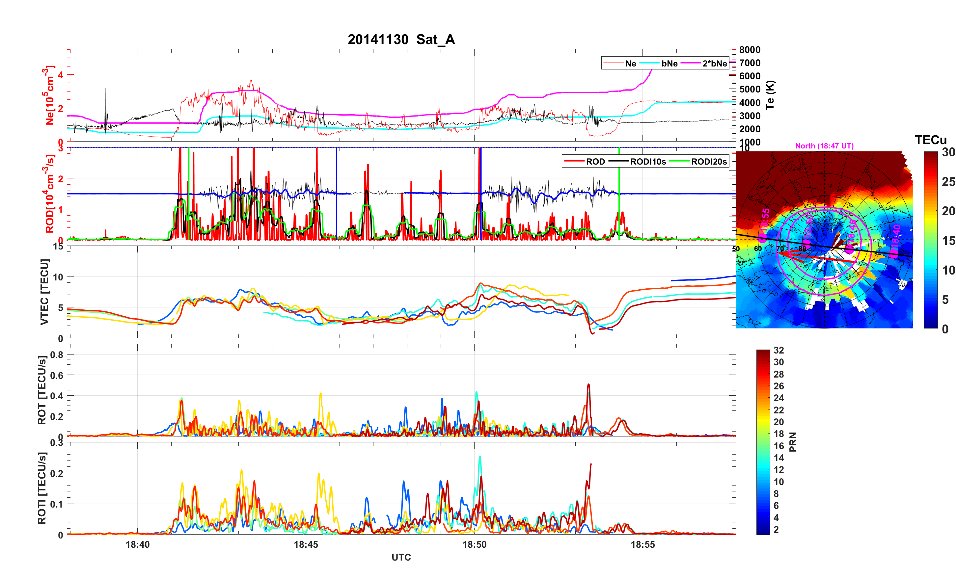The image size is (956, 578).
Task: Click the 18:50 time axis tick label
Action: pos(474,544)
